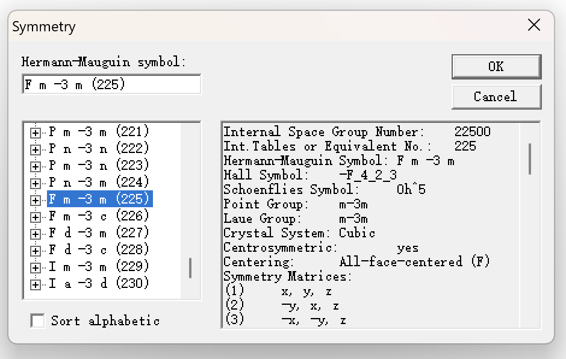Select space group P m -3 n (223)
Image resolution: width=566 pixels, height=359 pixels.
pos(99,165)
